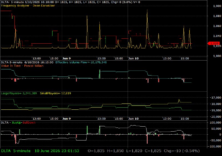This screenshot has height=156, width=222.
Task: Click the Frequency Analyzer - Dean Earwicker title
Action: [x=28, y=6]
